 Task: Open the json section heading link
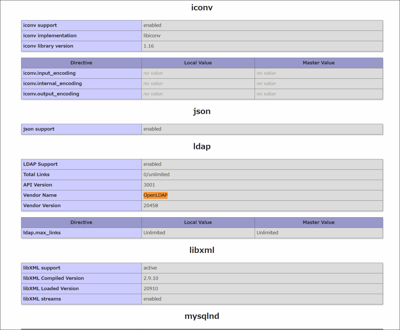tap(202, 111)
